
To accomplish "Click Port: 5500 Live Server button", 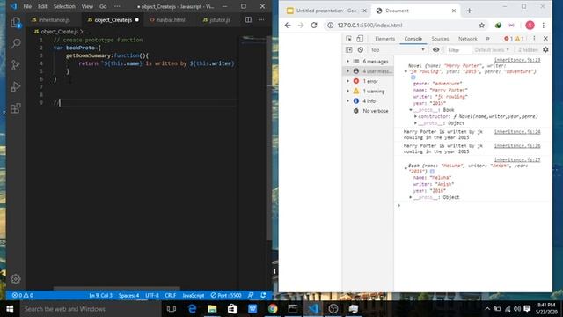I will tap(226, 296).
